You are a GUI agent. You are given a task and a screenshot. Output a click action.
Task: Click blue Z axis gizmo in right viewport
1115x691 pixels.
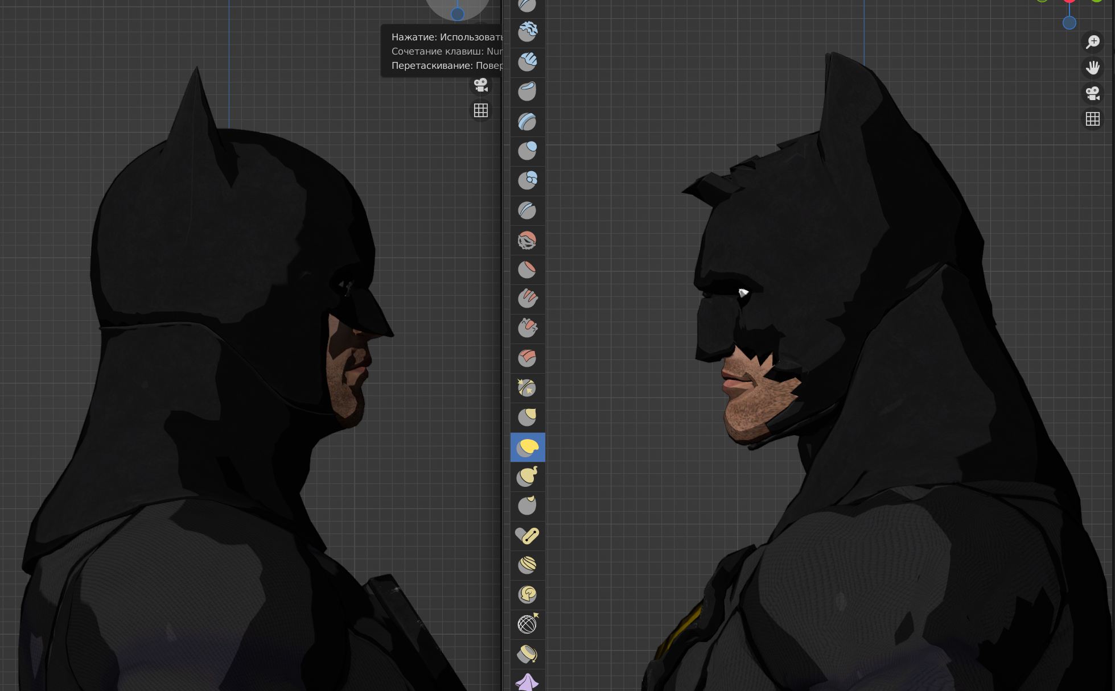click(x=1069, y=23)
